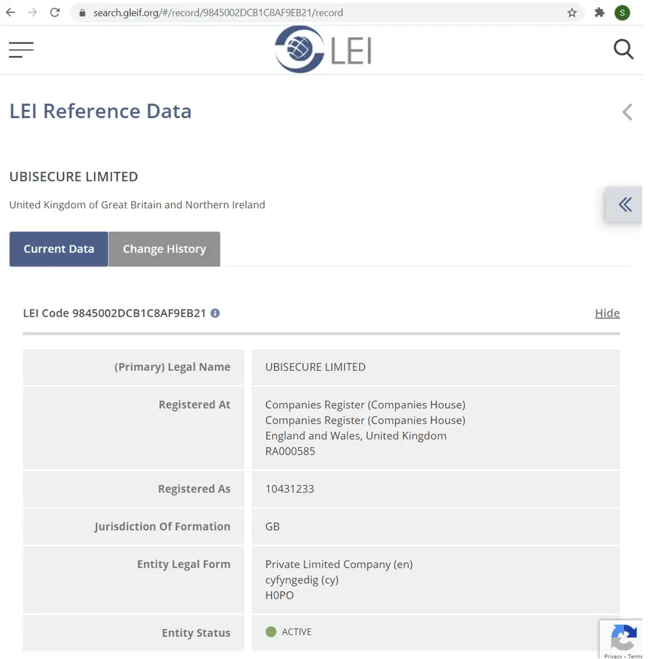The height and width of the screenshot is (659, 648).
Task: Click the Entity Legal Form label
Action: [x=183, y=564]
